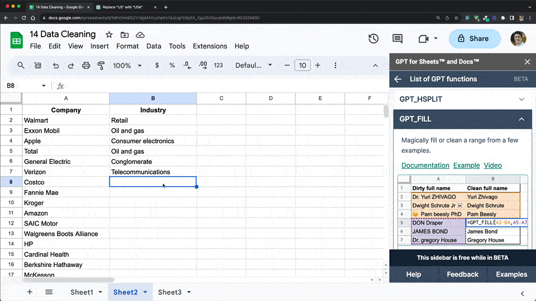Open the Google account avatar
The height and width of the screenshot is (301, 536).
tap(518, 38)
